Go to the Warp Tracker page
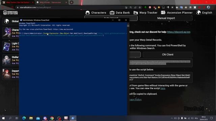This screenshot has width=216, height=121. click(x=145, y=13)
